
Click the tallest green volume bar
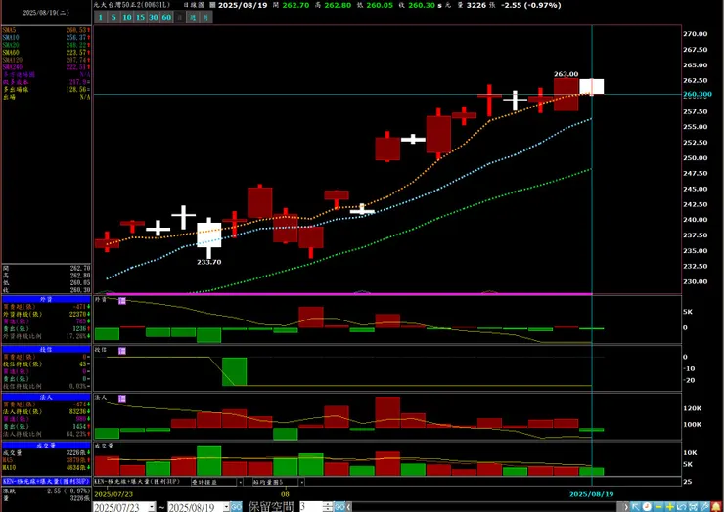coord(209,460)
